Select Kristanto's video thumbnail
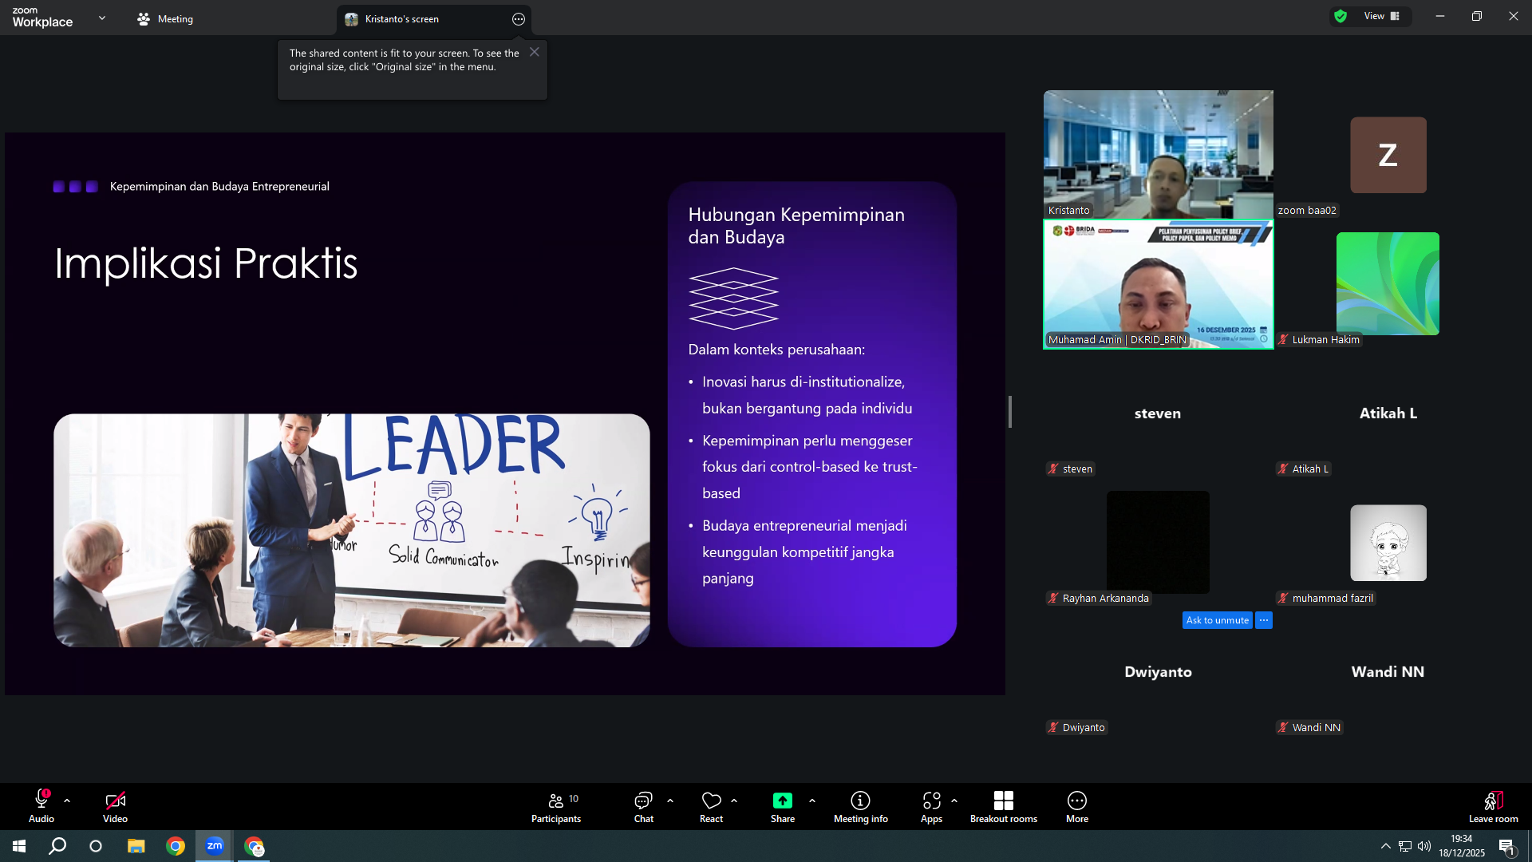Image resolution: width=1532 pixels, height=862 pixels. [1159, 154]
